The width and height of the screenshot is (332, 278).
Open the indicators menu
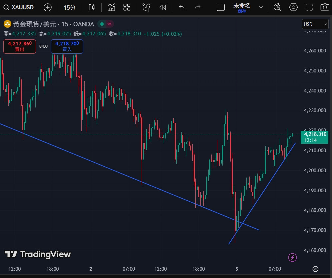click(111, 7)
